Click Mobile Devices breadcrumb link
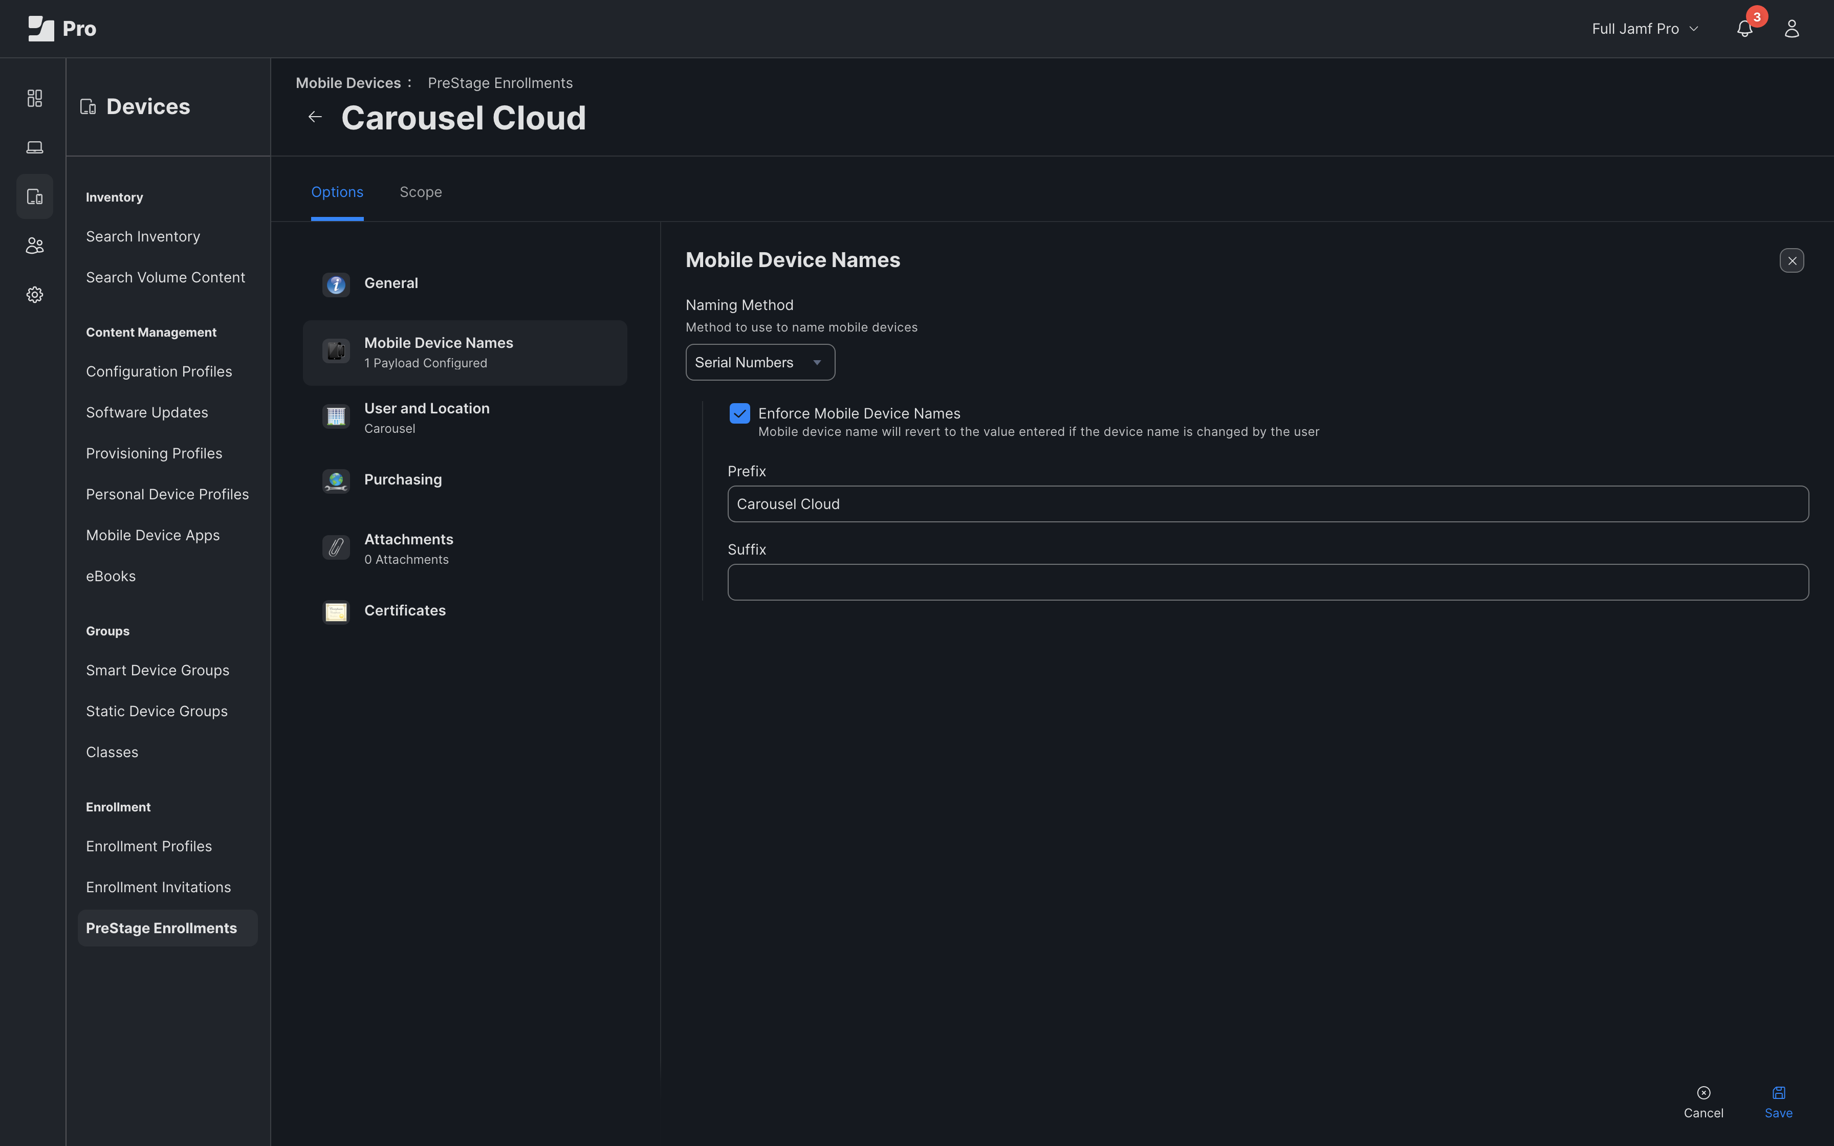Image resolution: width=1834 pixels, height=1146 pixels. click(348, 83)
